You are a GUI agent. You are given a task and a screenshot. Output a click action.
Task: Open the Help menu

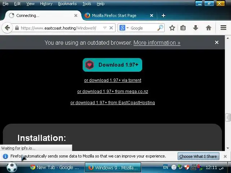click(101, 4)
